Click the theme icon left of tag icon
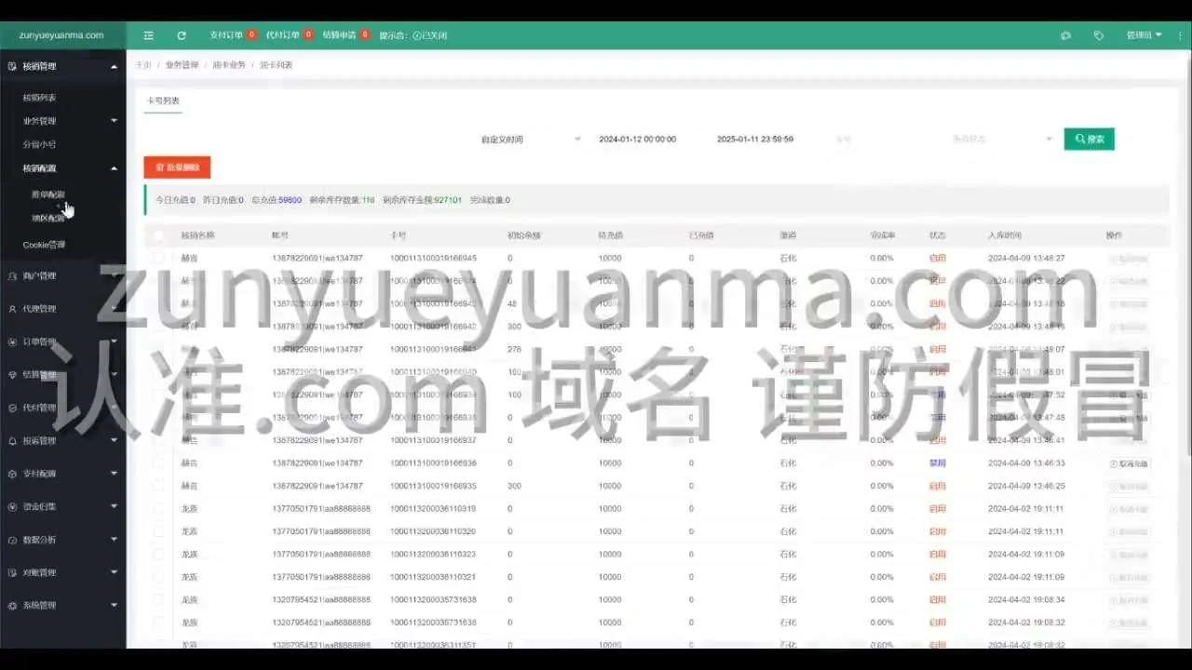The height and width of the screenshot is (670, 1192). pos(1066,35)
